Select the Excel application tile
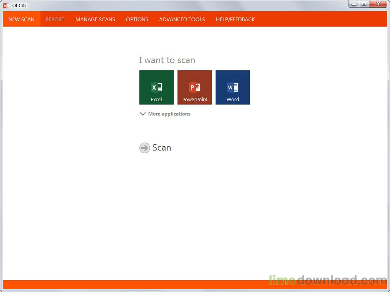390x292 pixels. coord(157,87)
